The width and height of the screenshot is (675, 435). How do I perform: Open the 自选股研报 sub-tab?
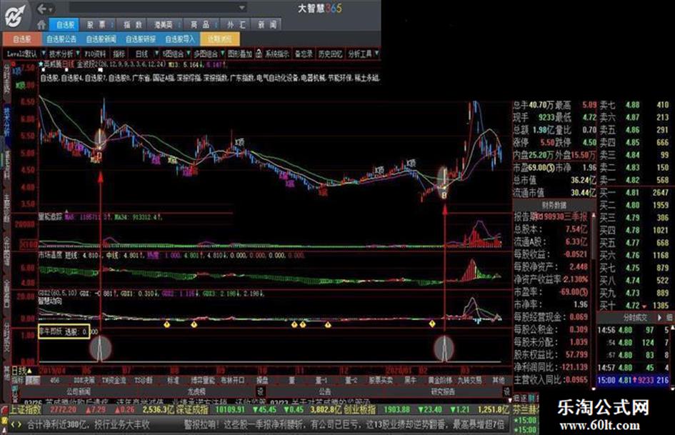(141, 39)
